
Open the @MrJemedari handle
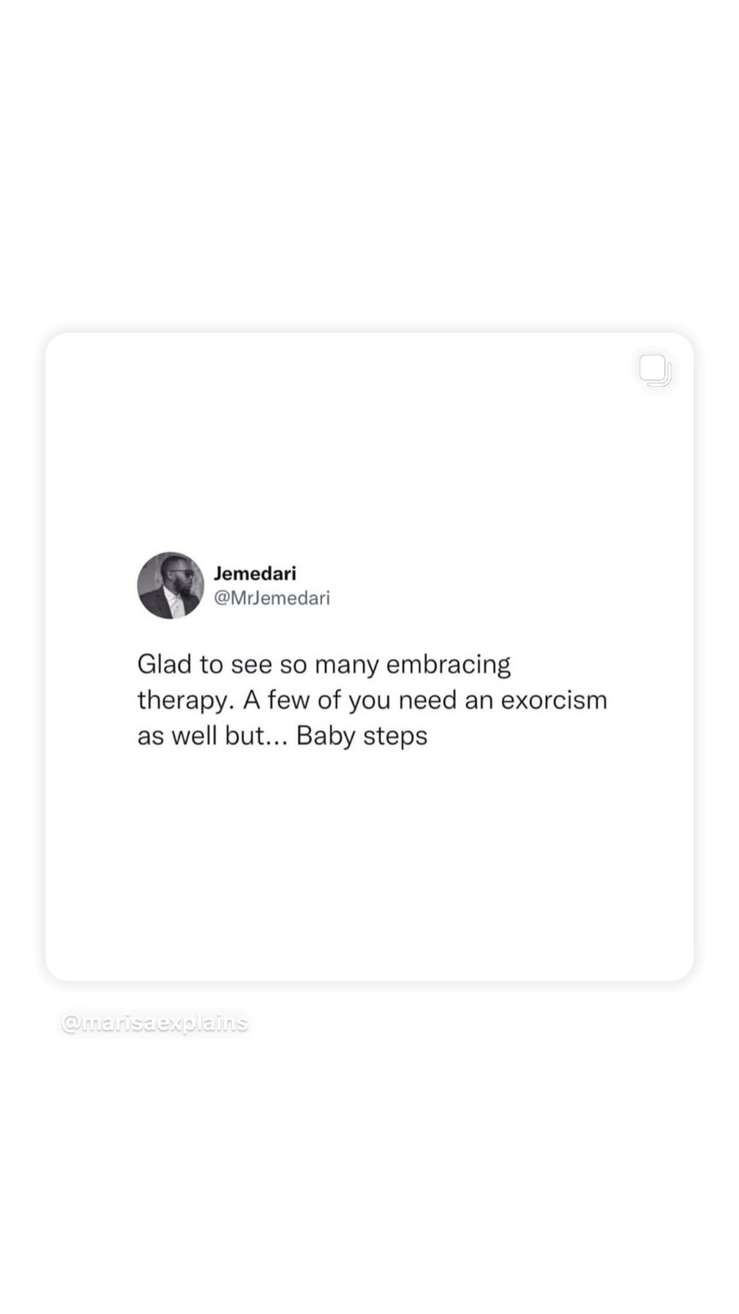pos(272,598)
